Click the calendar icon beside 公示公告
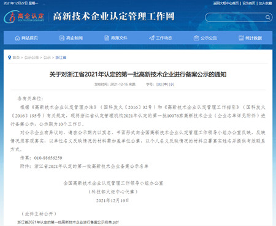 pos(196,38)
